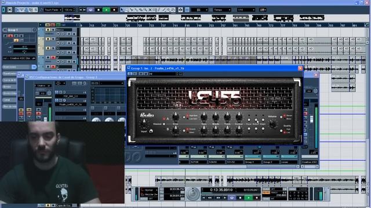The height and width of the screenshot is (208, 371).
Task: Select the voces mixer channel name
Action: [x=289, y=162]
